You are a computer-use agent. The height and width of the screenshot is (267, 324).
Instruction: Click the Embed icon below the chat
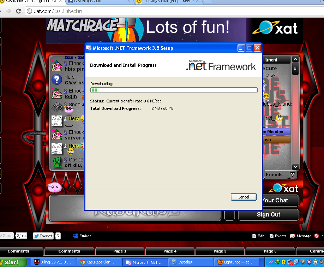click(x=76, y=236)
